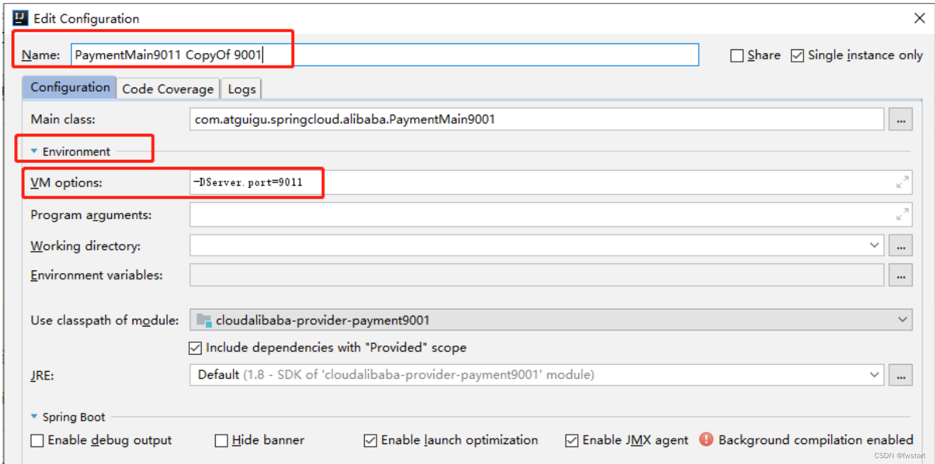Screen dimensions: 935x464
Task: Browse for Main class with ellipsis button
Action: [901, 119]
